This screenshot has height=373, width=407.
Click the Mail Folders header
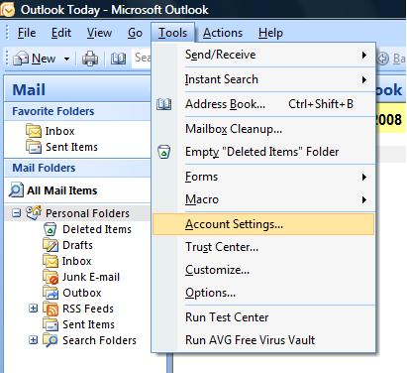77,168
